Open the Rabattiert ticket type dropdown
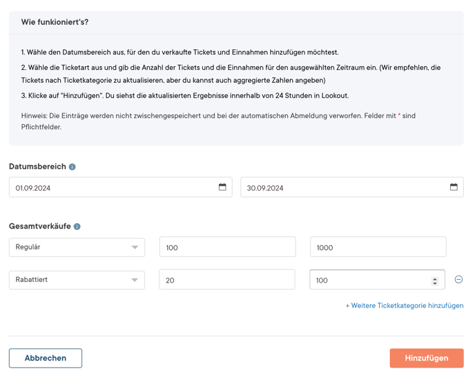The image size is (475, 373). click(77, 280)
